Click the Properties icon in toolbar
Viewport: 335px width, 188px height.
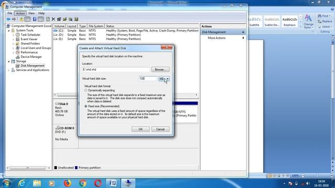[59, 19]
